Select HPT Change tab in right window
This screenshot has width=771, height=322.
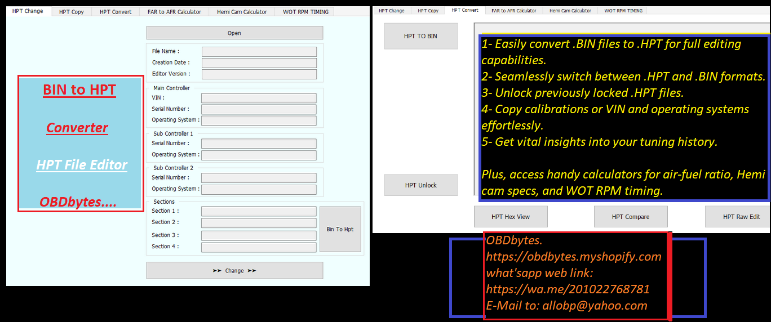pyautogui.click(x=392, y=11)
